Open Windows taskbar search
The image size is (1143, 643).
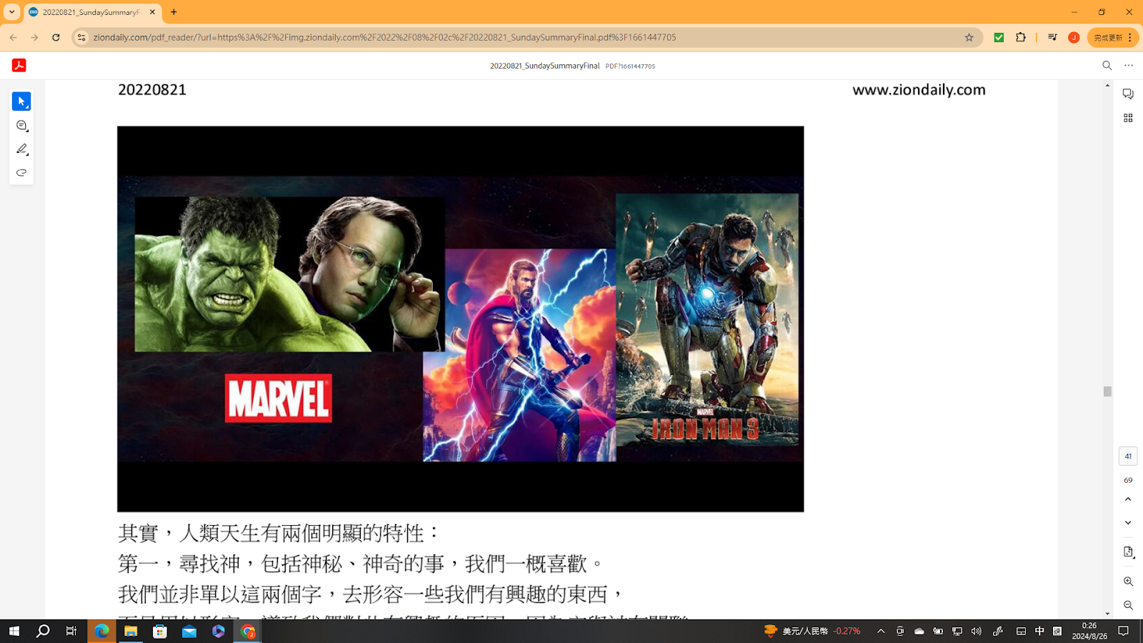pyautogui.click(x=43, y=631)
